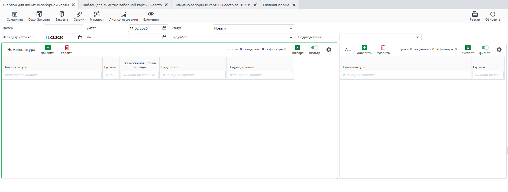Export the left Номенклатура grid to Excel

tap(297, 48)
